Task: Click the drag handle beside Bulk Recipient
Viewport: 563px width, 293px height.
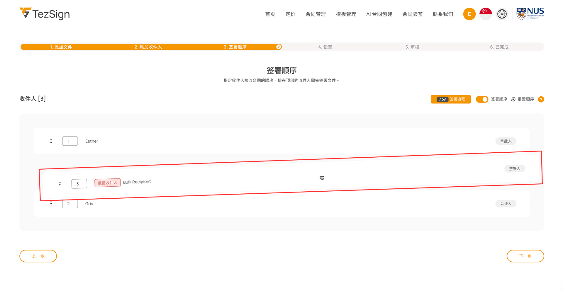Action: tap(60, 184)
